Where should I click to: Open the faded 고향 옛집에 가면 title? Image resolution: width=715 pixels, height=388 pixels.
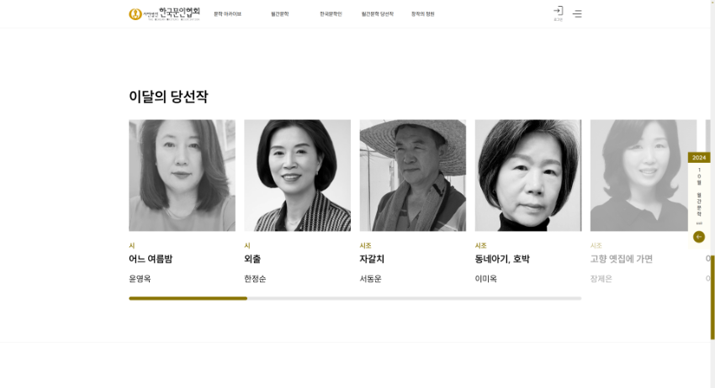622,260
